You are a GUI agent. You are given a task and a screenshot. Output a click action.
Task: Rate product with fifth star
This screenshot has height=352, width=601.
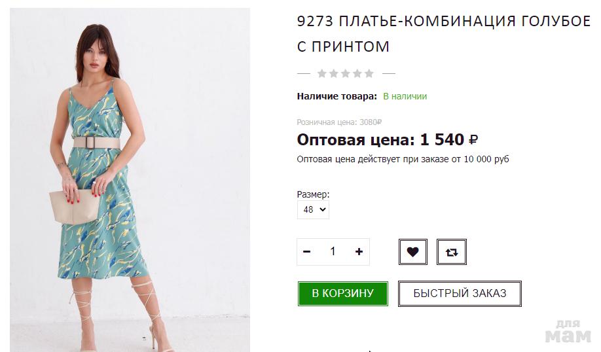pos(369,73)
